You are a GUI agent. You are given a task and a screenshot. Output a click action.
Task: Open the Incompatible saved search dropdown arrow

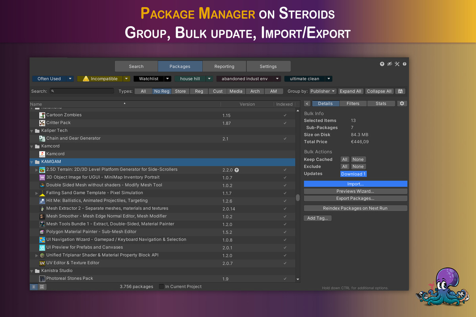[x=126, y=79]
